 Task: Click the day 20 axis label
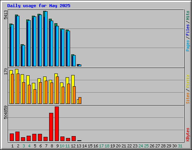point(118,146)
